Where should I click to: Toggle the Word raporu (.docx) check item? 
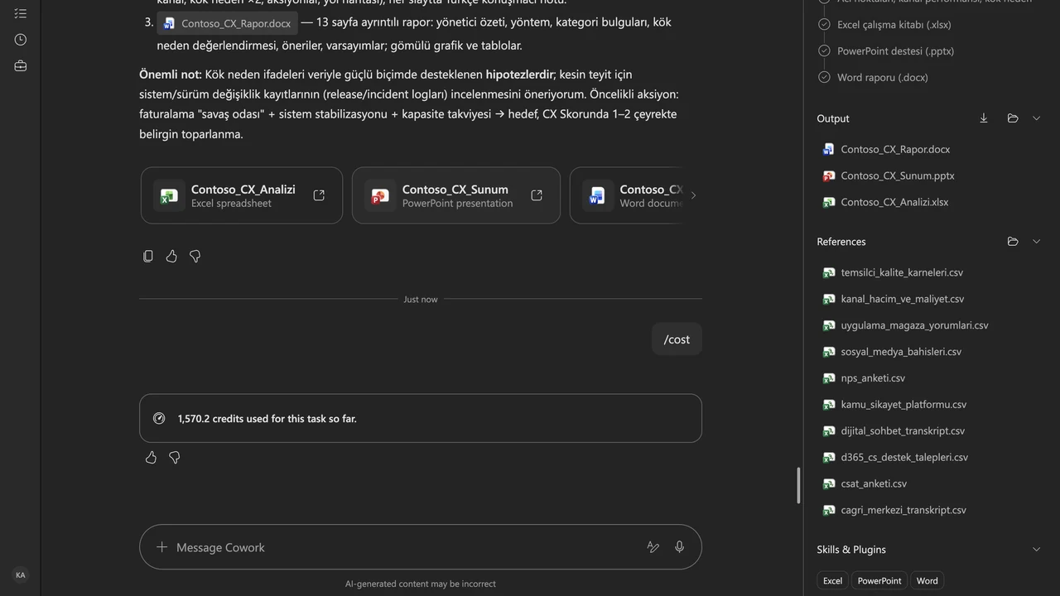click(873, 77)
